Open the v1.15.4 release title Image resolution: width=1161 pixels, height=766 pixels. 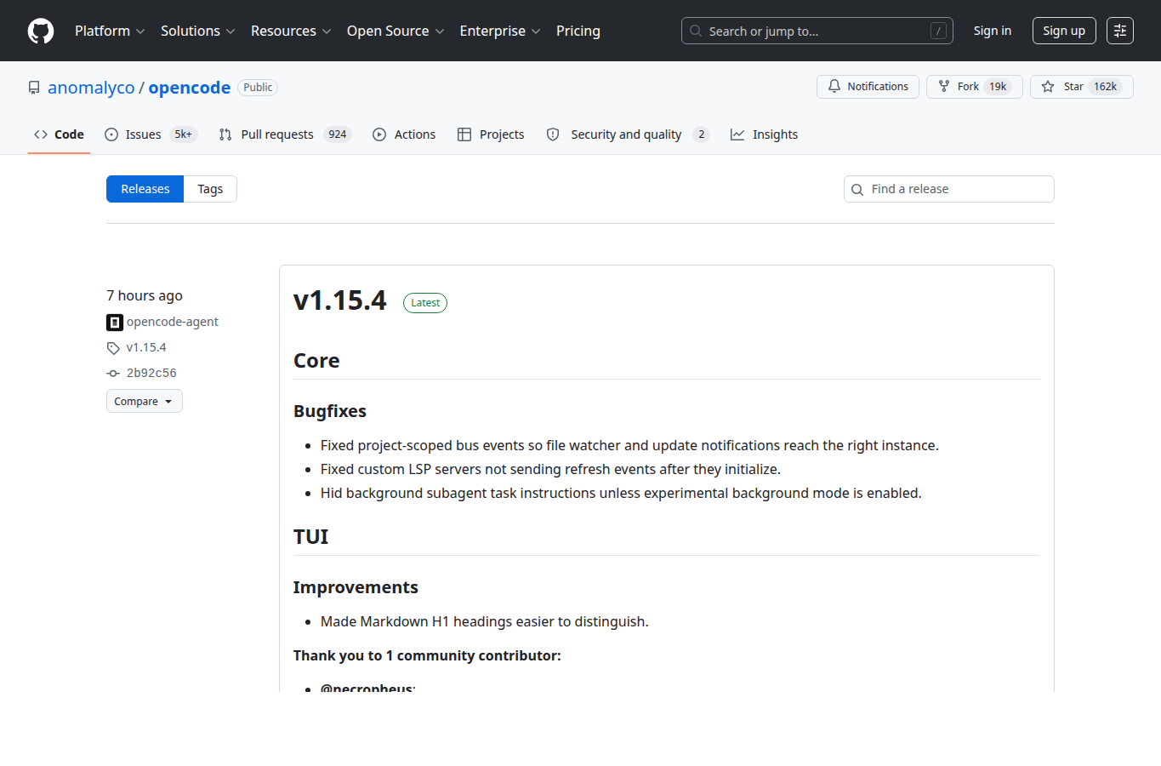tap(340, 300)
